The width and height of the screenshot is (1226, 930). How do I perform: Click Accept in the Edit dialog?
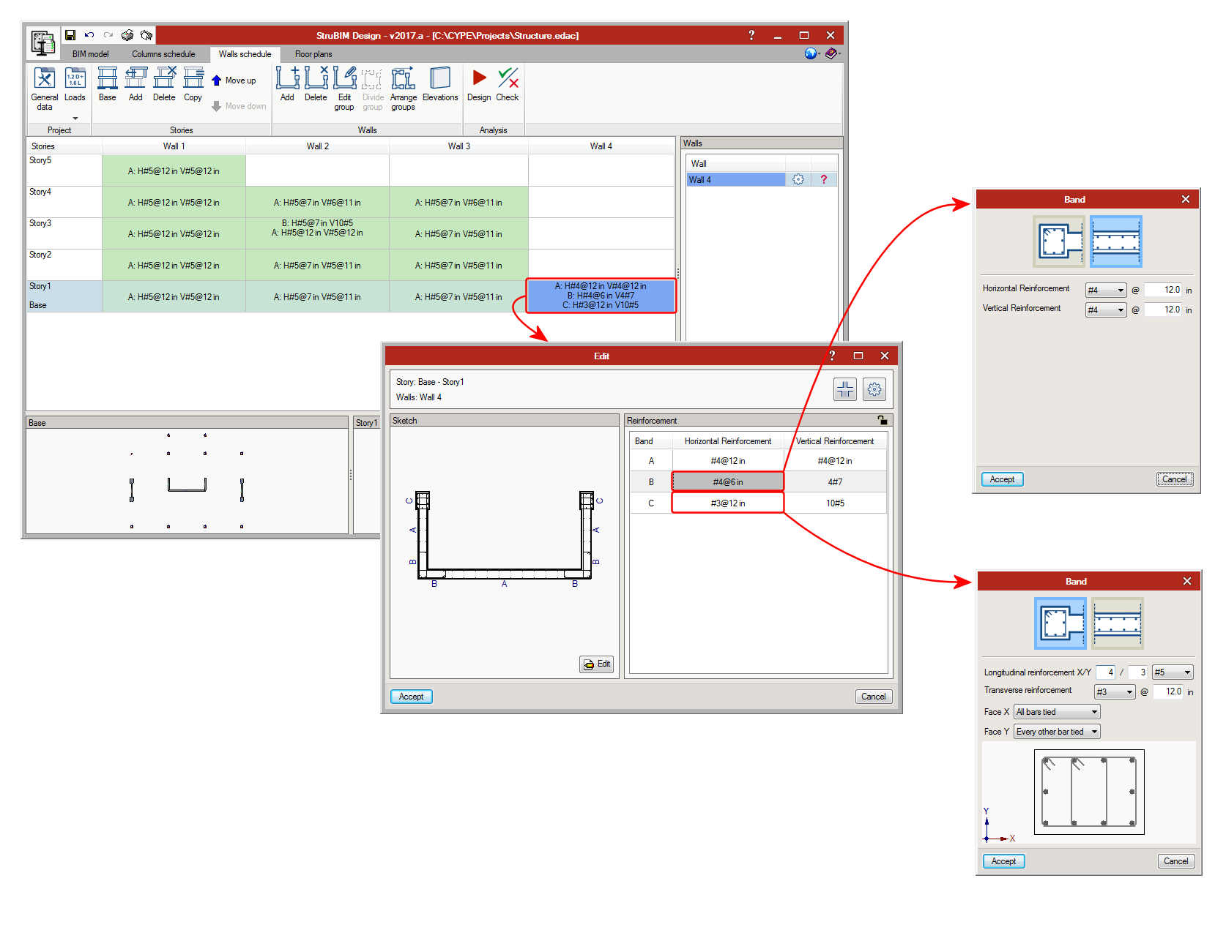(411, 697)
